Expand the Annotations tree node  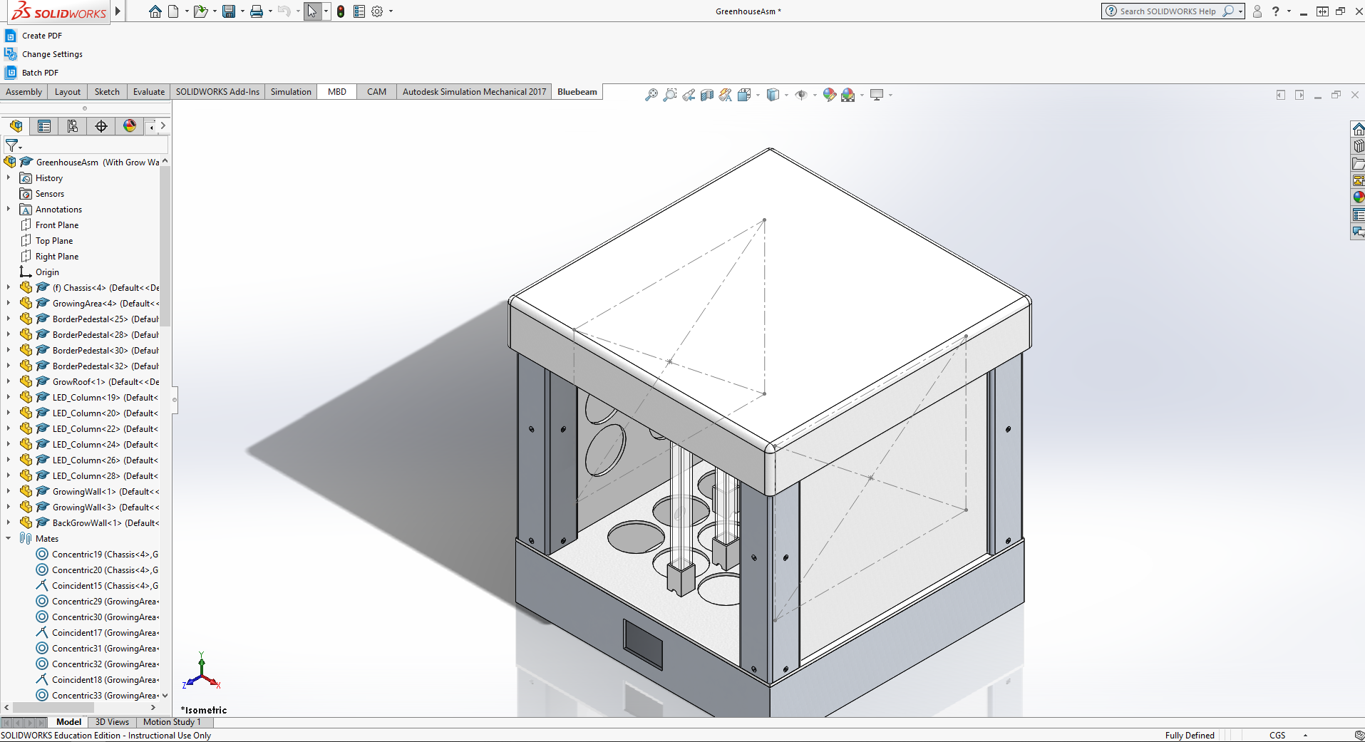pos(9,210)
